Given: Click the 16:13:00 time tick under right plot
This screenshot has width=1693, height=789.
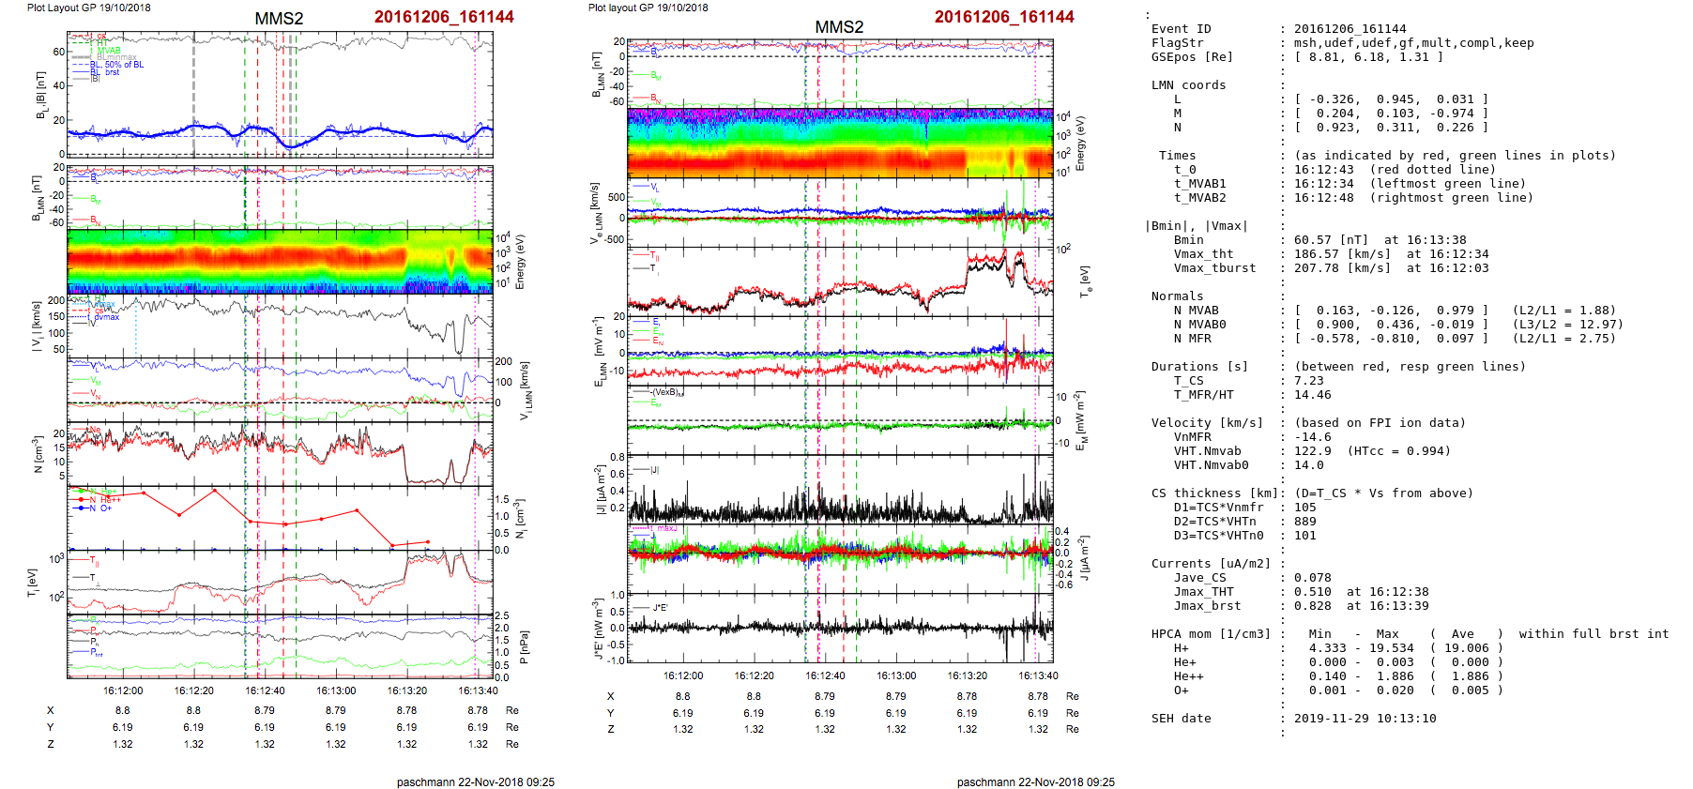Looking at the screenshot, I should (x=896, y=675).
